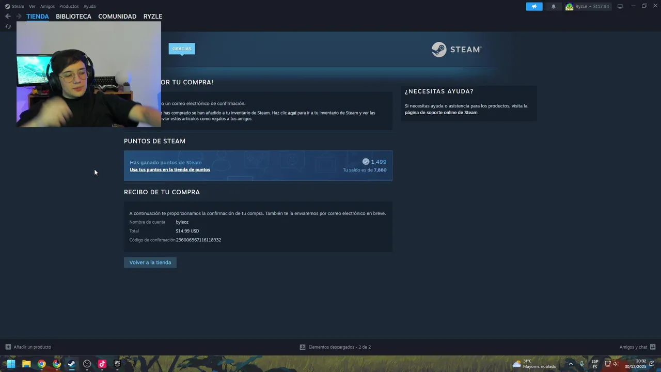Open the volume speaker tray icon
Viewport: 661px width, 372px height.
tap(616, 364)
